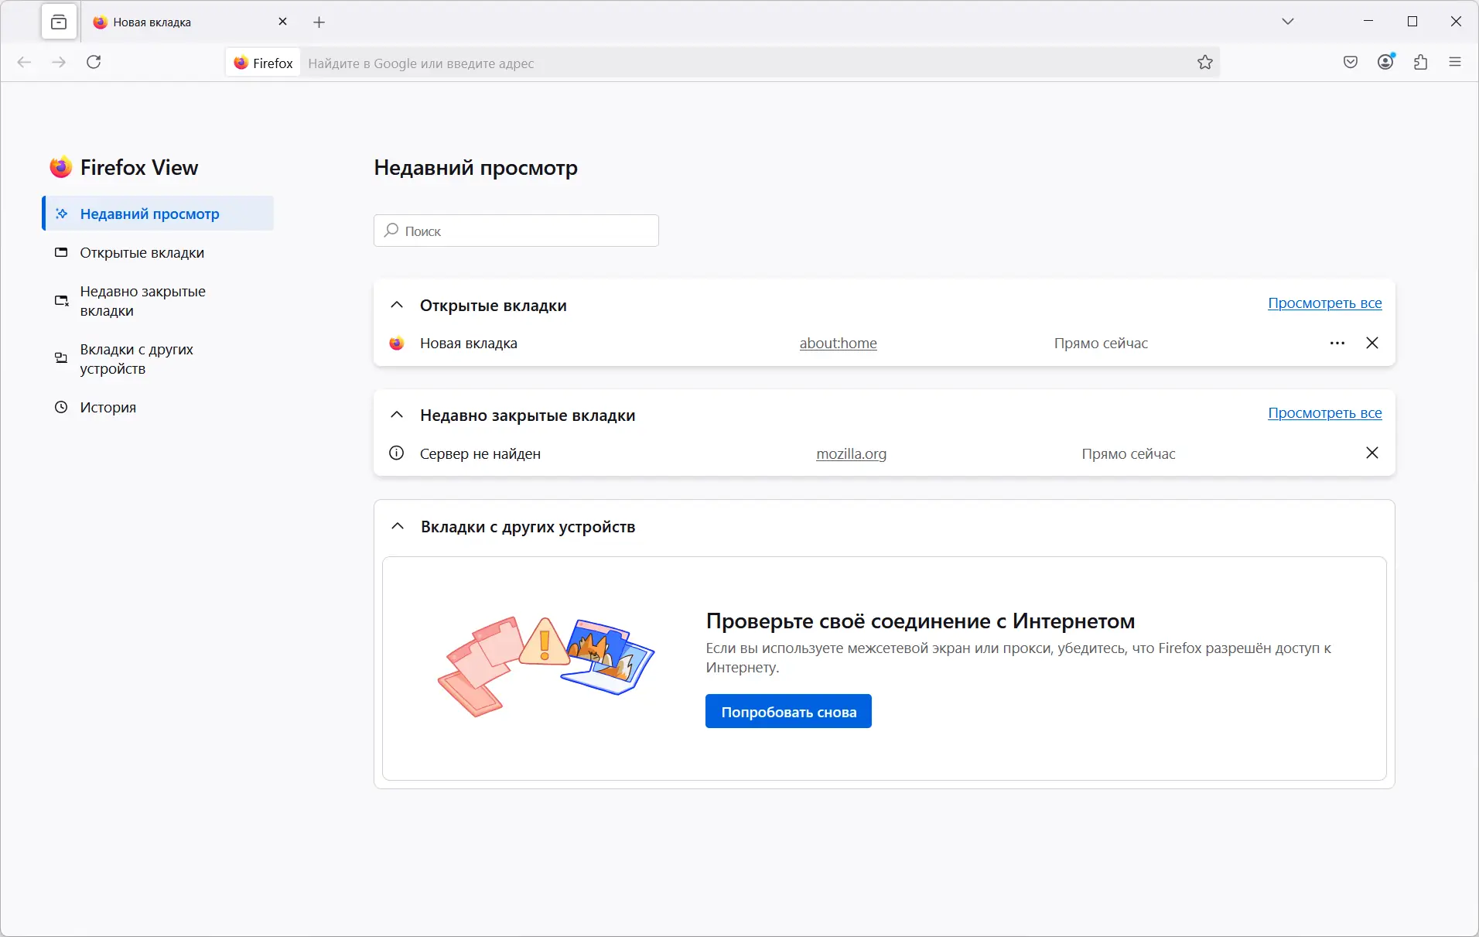Open the Extensions puzzle-piece icon
Viewport: 1479px width, 937px height.
tap(1420, 63)
